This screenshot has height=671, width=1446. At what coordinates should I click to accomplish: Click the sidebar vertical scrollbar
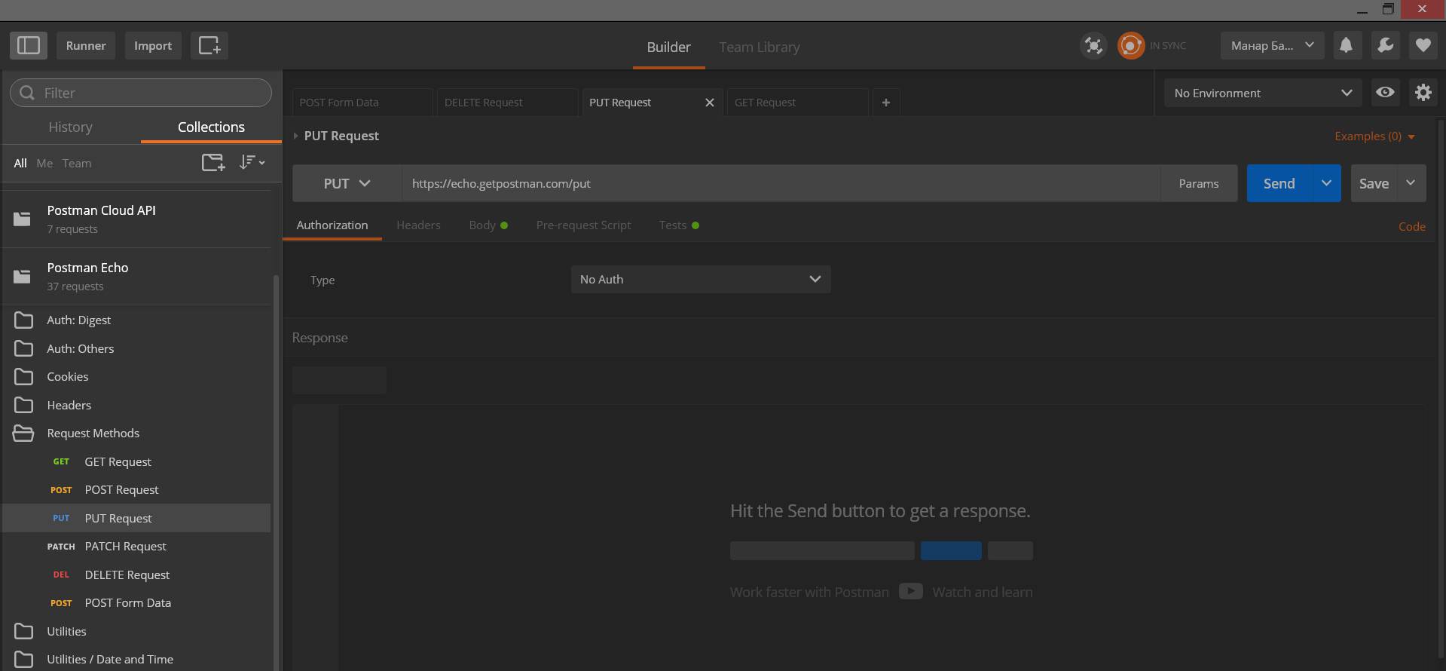(276, 472)
